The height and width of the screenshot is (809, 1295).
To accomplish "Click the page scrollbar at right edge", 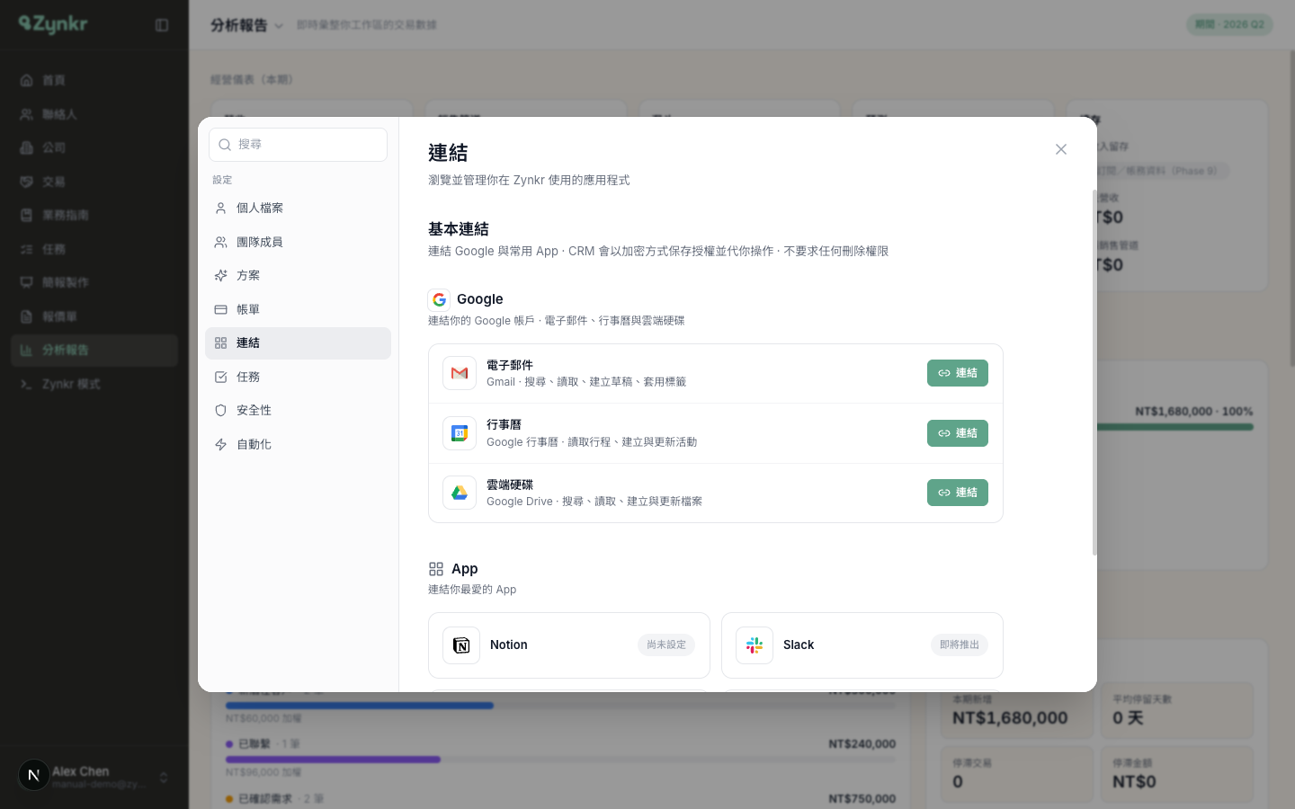I will 1292,207.
